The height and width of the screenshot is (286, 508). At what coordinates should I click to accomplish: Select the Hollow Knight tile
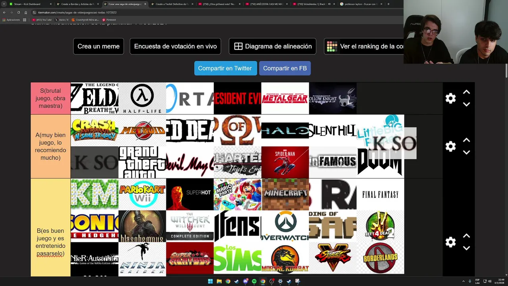click(333, 99)
